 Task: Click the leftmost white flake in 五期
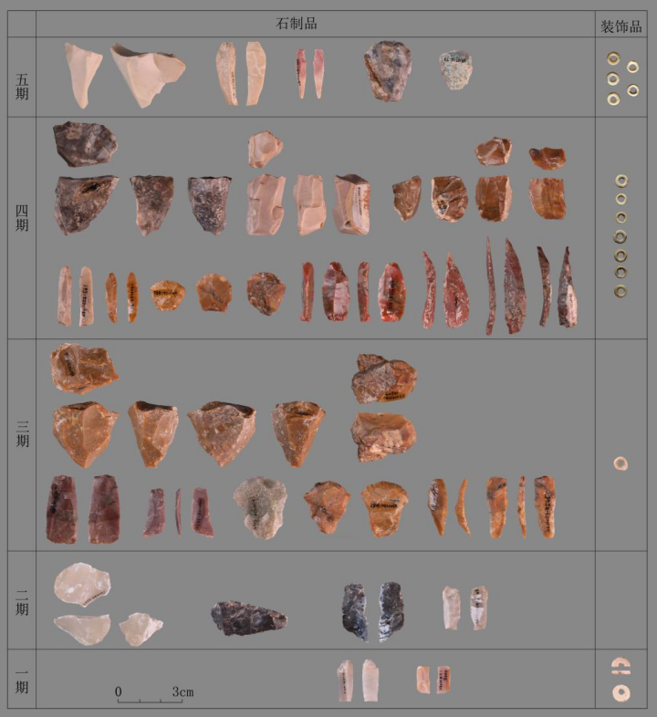point(82,73)
